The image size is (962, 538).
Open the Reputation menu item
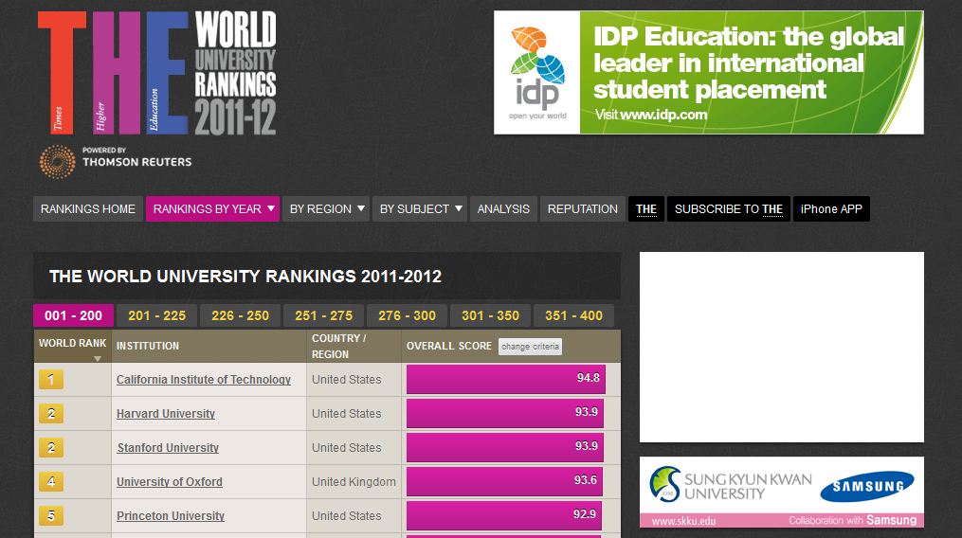pos(582,208)
